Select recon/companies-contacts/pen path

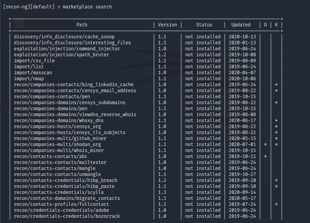52,97
